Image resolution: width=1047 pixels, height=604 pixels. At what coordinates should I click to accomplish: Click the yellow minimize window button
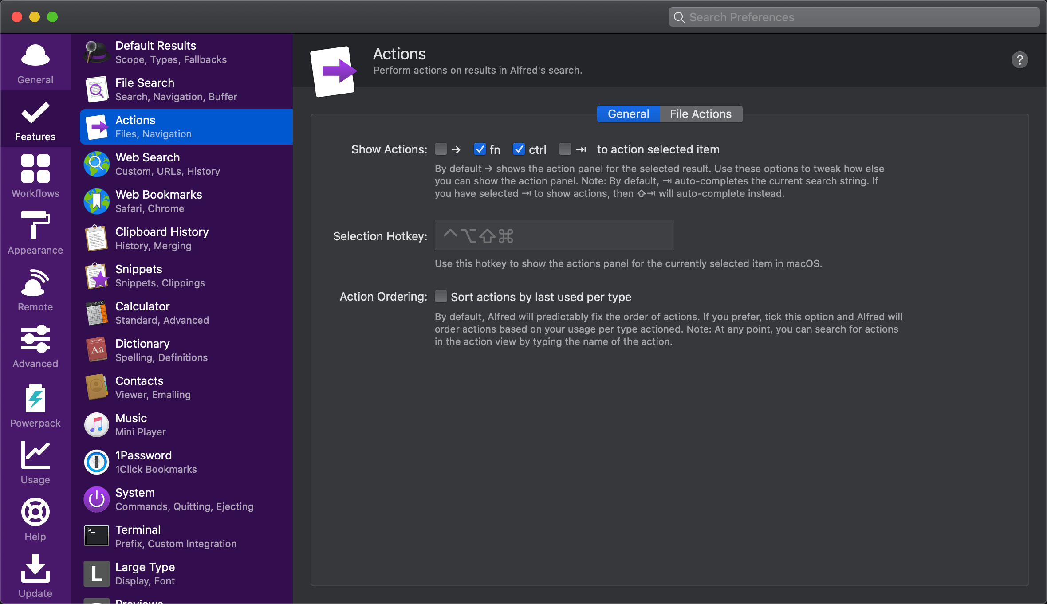(35, 17)
